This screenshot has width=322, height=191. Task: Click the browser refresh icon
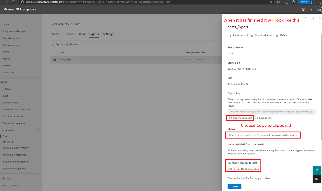[x=14, y=2]
